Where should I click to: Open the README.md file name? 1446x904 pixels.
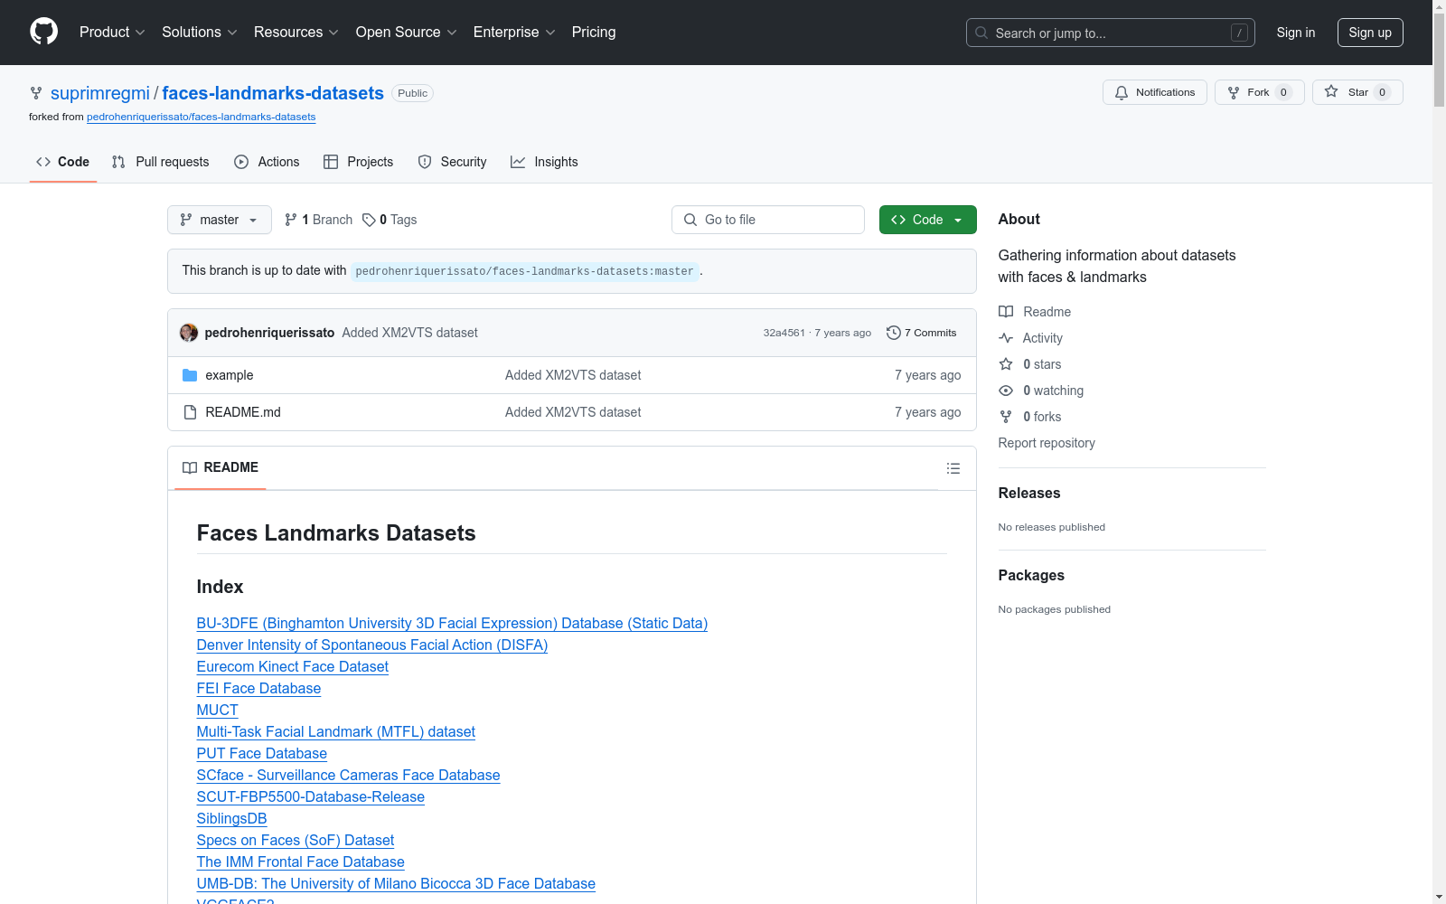(243, 412)
